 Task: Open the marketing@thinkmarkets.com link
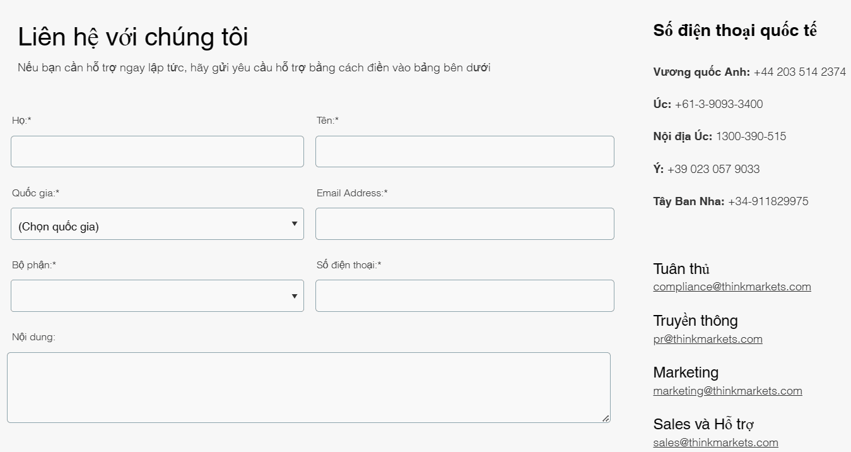pos(727,391)
